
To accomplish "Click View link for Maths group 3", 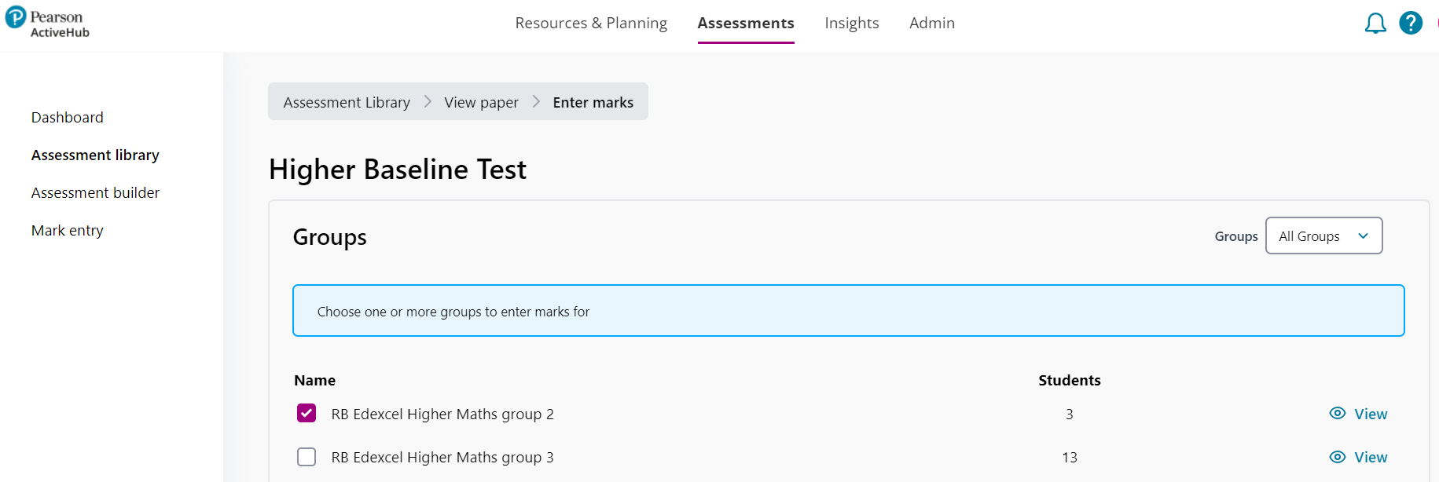I will 1371,458.
